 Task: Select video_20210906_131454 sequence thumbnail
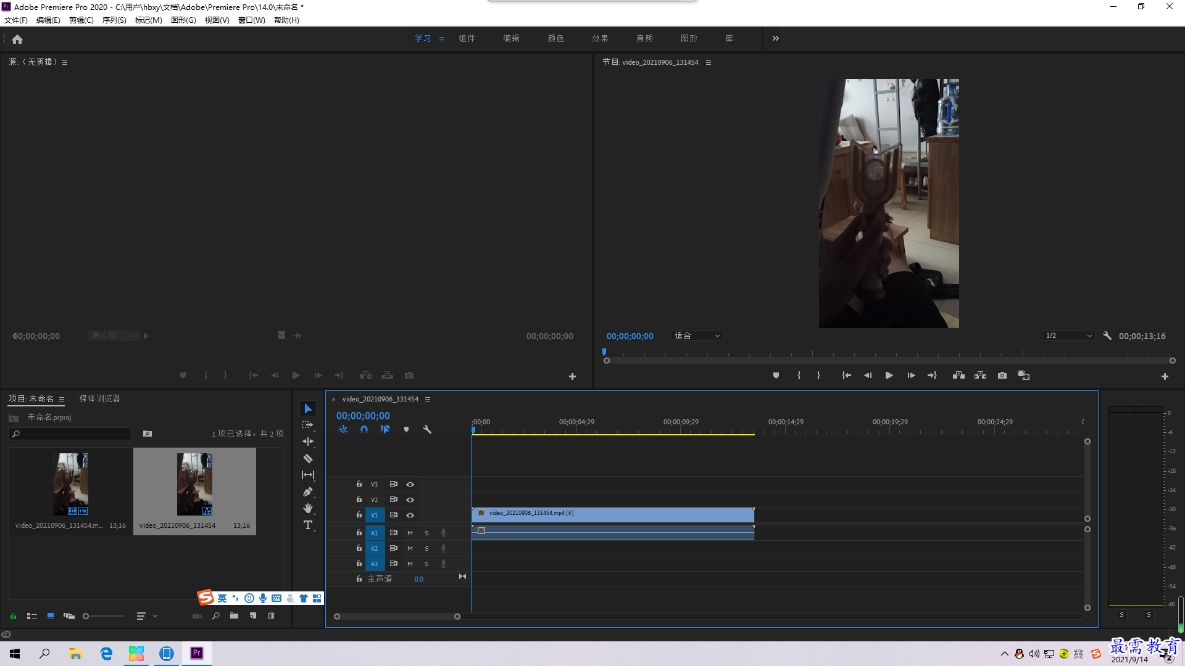194,484
